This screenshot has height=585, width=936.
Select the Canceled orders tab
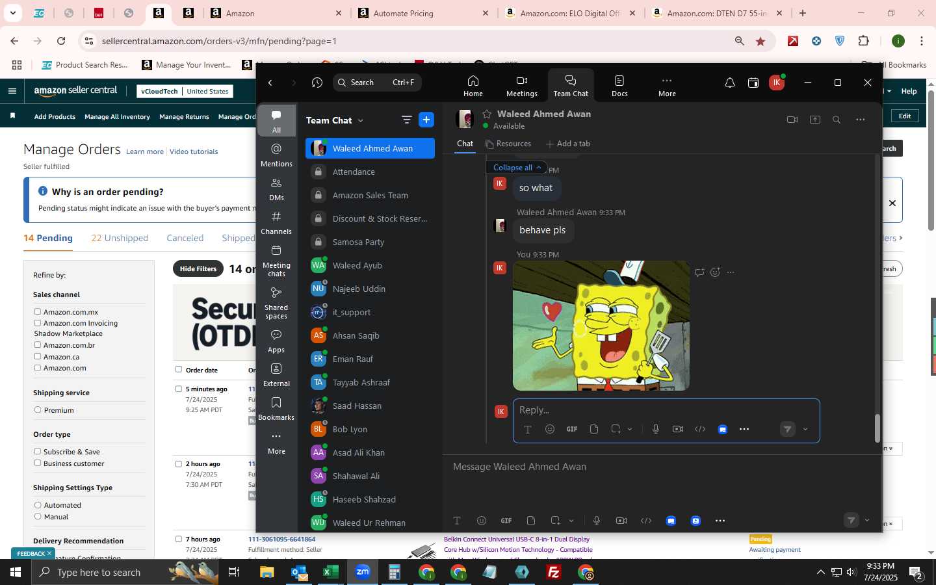tap(185, 238)
